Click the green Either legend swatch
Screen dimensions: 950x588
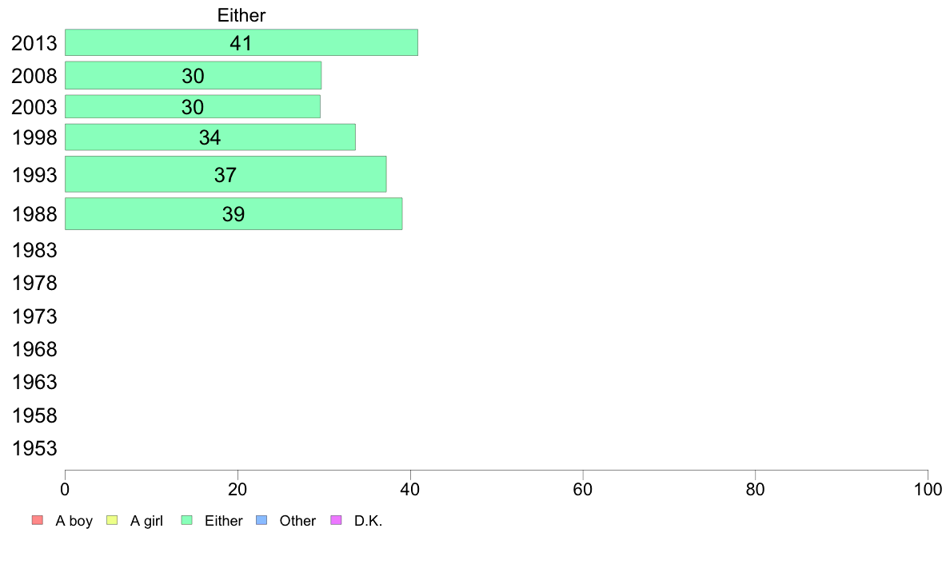(186, 520)
